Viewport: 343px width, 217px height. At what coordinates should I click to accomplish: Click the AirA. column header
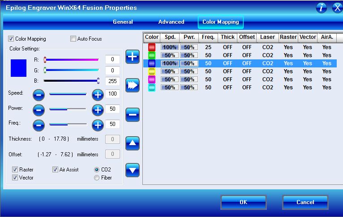(327, 38)
